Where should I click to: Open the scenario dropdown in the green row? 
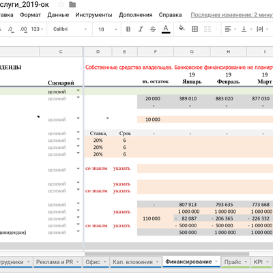pyautogui.click(x=78, y=91)
